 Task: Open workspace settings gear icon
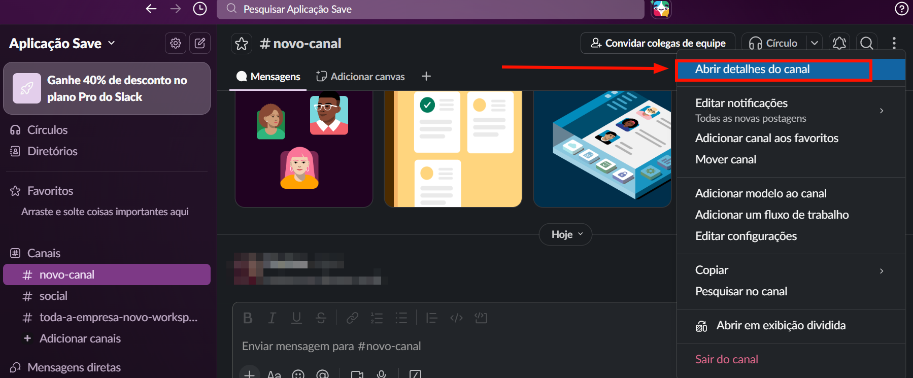point(176,43)
